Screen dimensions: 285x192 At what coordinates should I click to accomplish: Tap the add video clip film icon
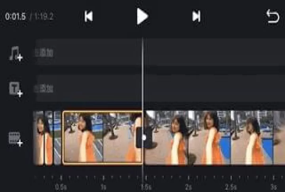(16, 138)
